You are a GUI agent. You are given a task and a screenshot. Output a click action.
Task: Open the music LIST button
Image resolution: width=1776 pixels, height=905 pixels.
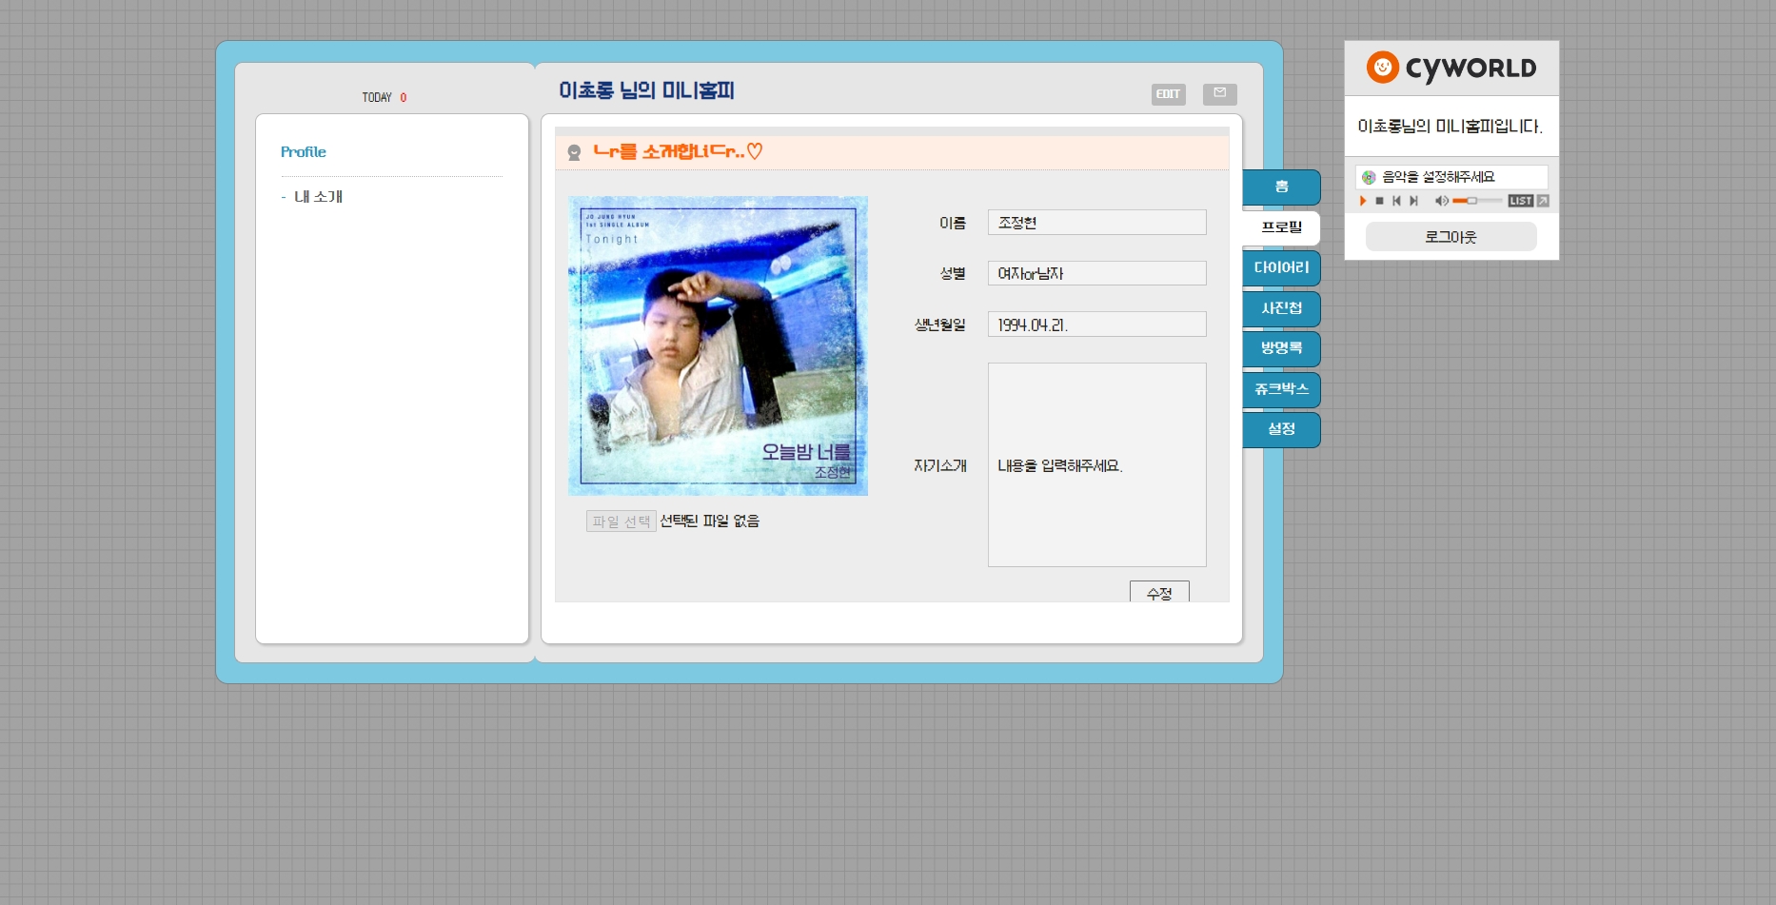tap(1520, 201)
